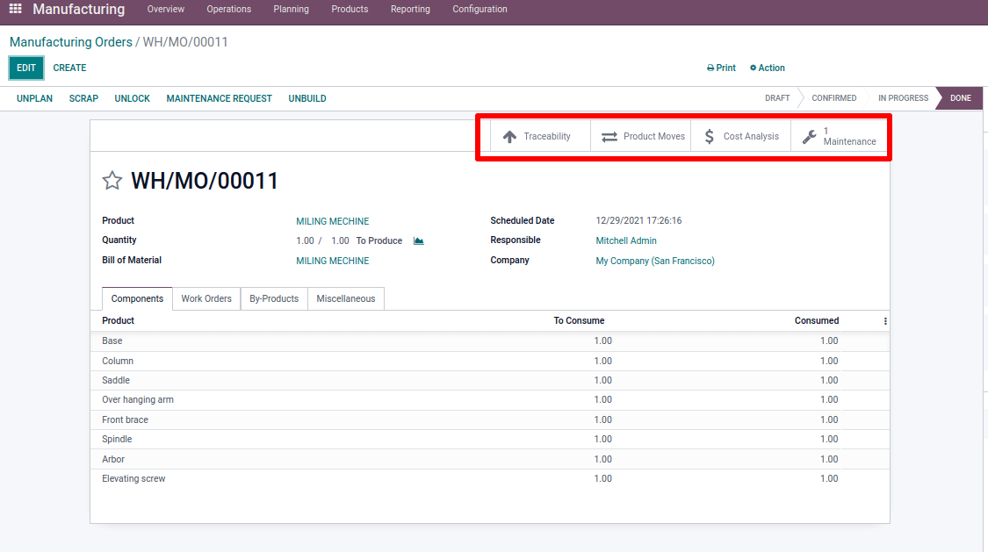Image resolution: width=988 pixels, height=552 pixels.
Task: Open the apps grid menu icon
Action: coord(15,9)
